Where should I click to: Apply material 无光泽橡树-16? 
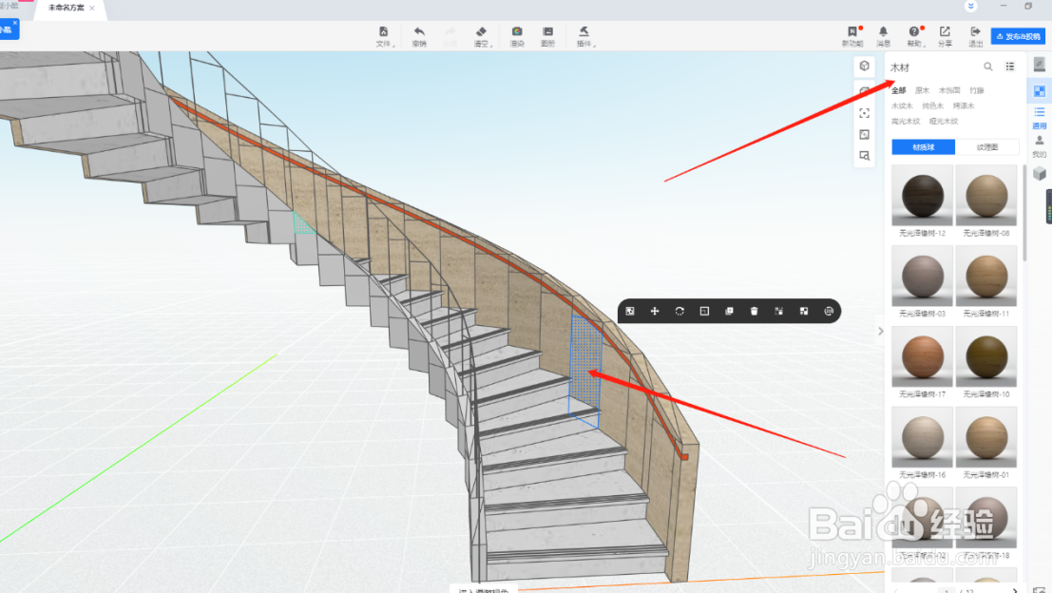(922, 437)
